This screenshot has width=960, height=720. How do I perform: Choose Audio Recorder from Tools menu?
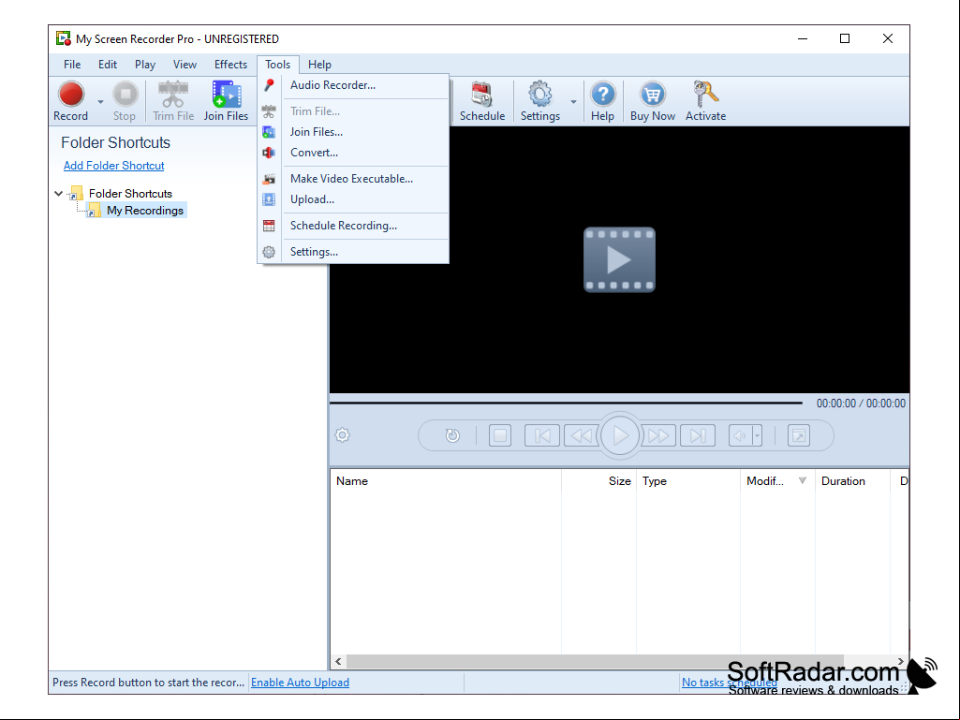point(354,85)
